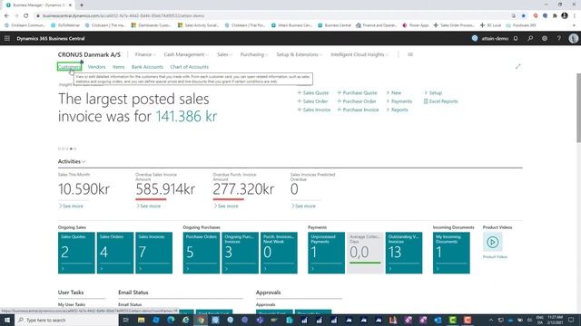Screen dimensions: 581x326
Task: Expand the Setup actions group
Action: (x=433, y=92)
